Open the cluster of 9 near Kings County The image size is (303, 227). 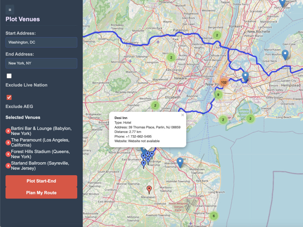[218, 95]
